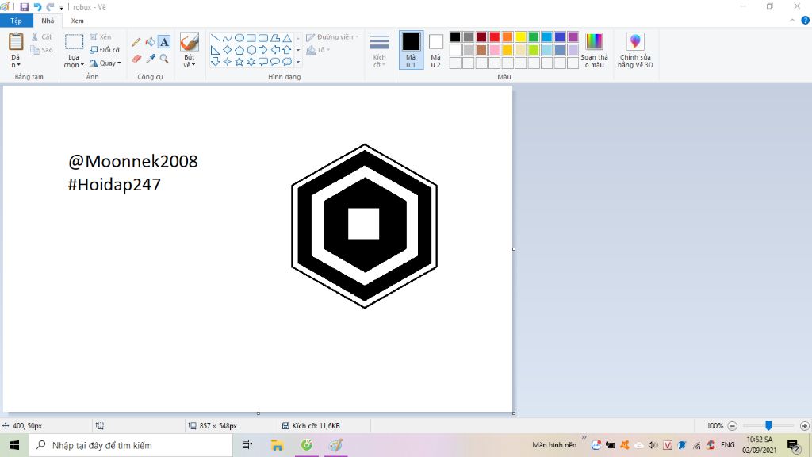This screenshot has height=457, width=812.
Task: Choose the Five-point star shape
Action: pos(239,62)
